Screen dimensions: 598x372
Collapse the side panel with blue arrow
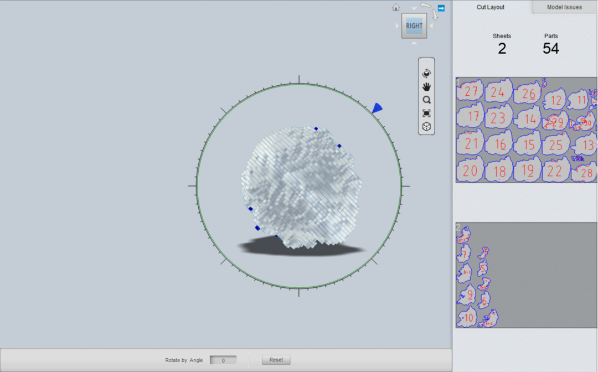click(441, 8)
